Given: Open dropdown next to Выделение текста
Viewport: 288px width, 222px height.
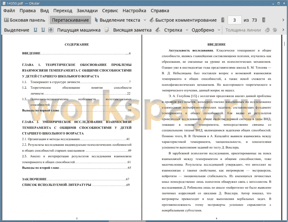Looking at the screenshot, I should coord(145,20).
